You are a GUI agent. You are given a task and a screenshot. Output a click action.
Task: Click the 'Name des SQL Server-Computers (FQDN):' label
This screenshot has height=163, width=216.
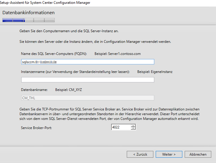(54, 54)
